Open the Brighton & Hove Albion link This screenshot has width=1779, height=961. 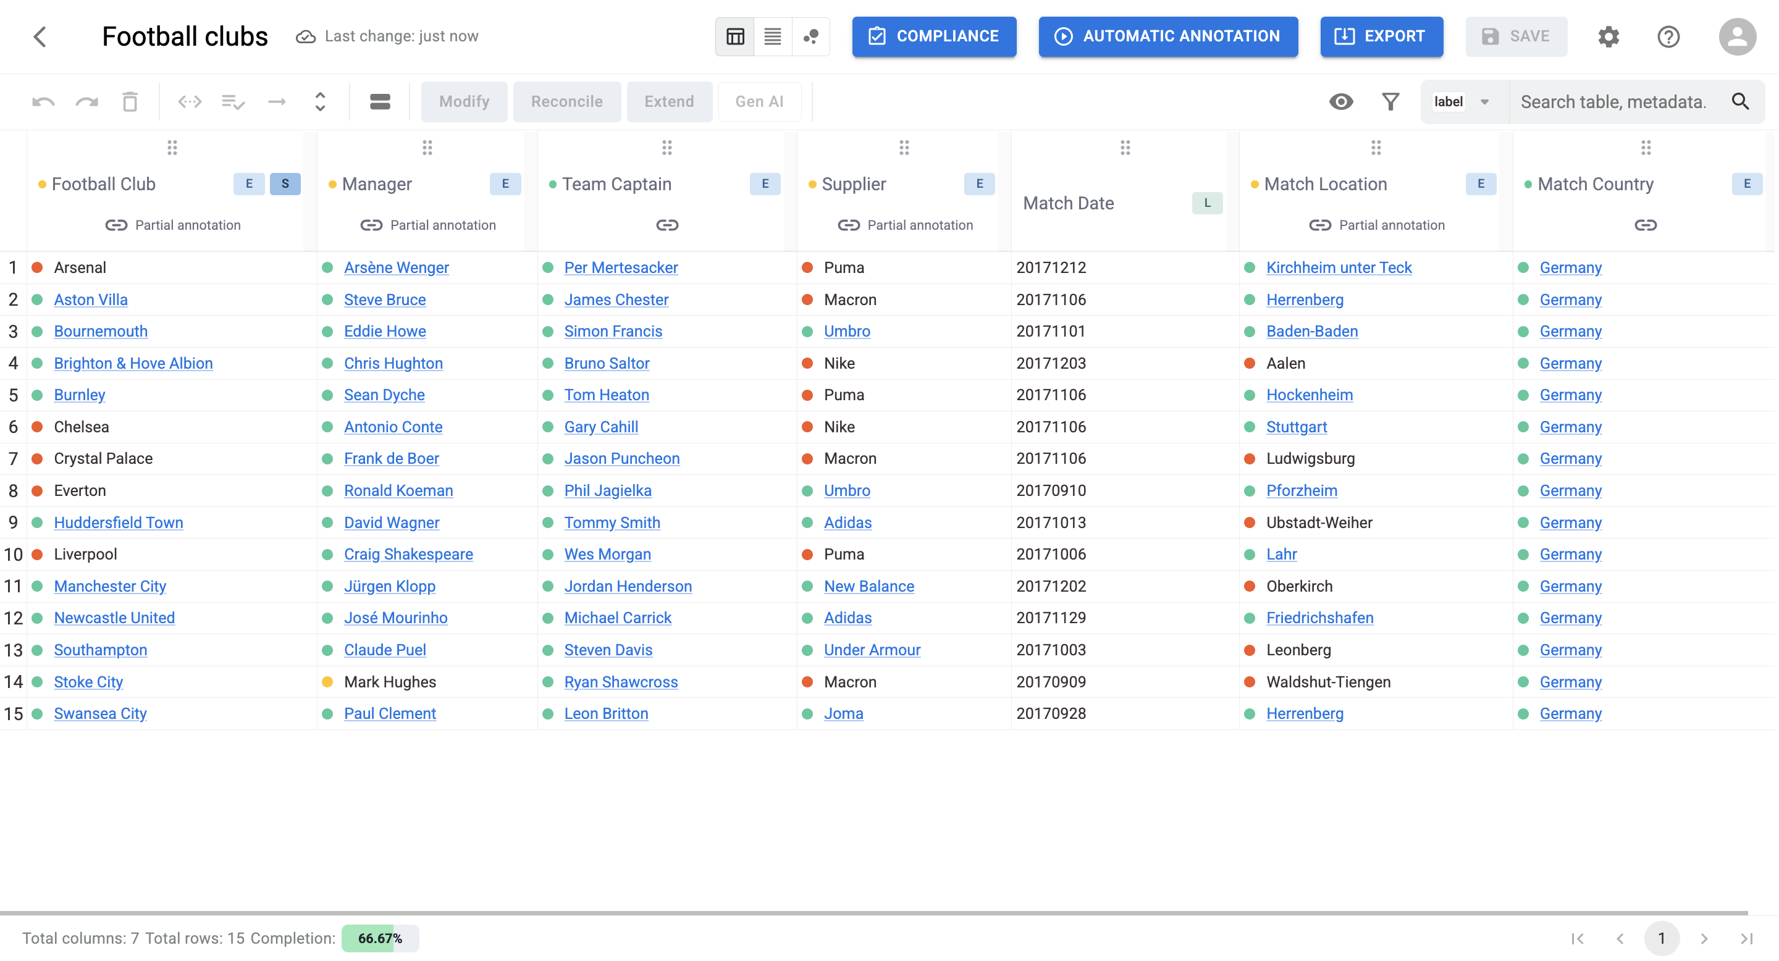click(133, 364)
